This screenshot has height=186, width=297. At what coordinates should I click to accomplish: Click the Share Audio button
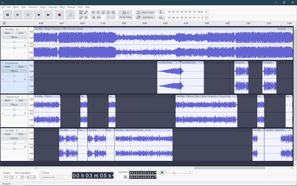click(x=145, y=12)
